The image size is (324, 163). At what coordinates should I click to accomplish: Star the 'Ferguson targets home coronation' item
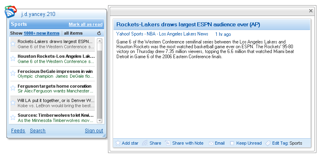pos(13,88)
